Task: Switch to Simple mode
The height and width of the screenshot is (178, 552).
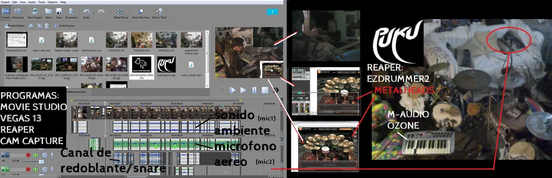Action: point(6,12)
